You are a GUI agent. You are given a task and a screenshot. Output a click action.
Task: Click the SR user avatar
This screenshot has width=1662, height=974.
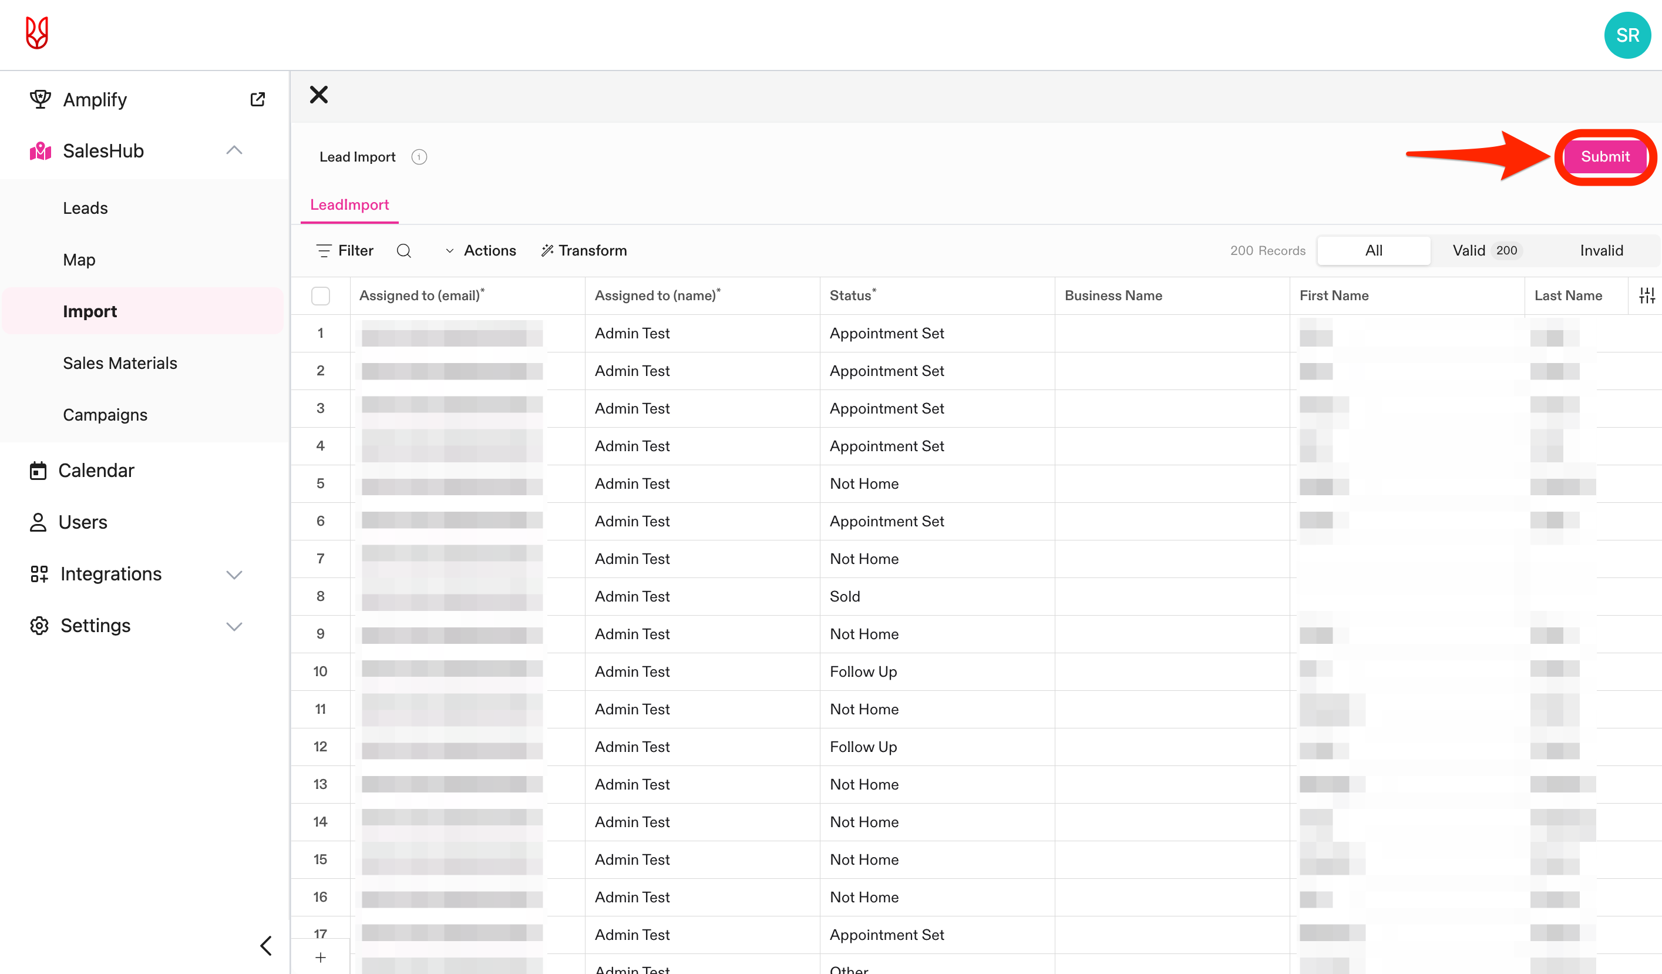(1627, 35)
